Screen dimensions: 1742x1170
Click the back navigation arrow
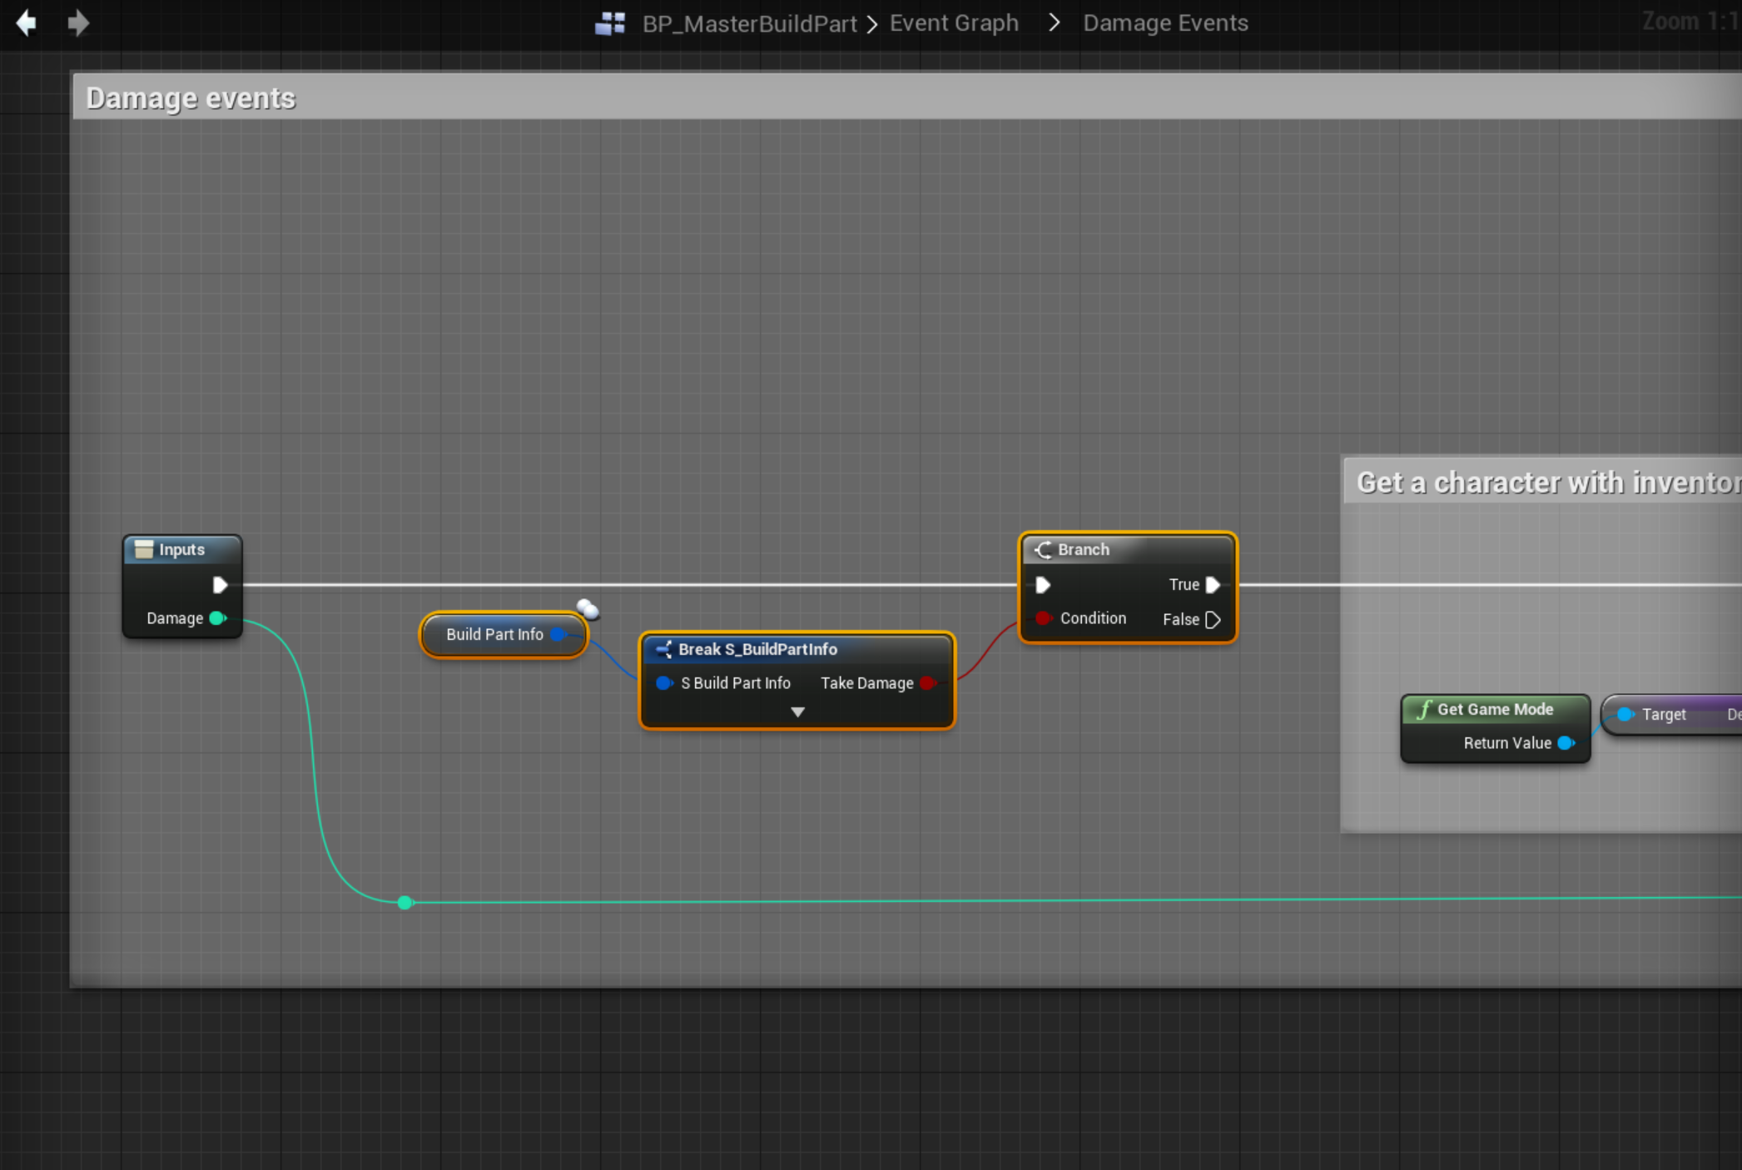27,22
